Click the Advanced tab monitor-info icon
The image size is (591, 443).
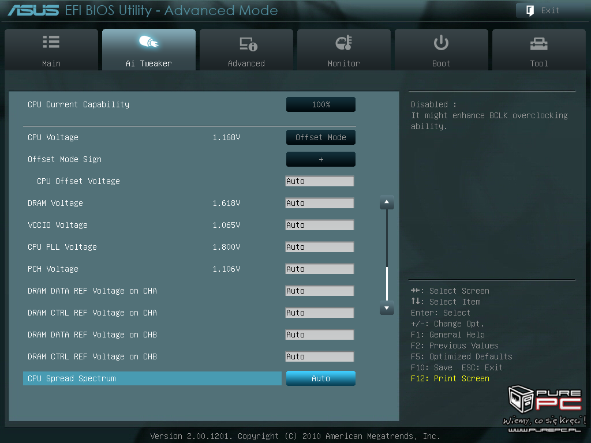coord(248,44)
